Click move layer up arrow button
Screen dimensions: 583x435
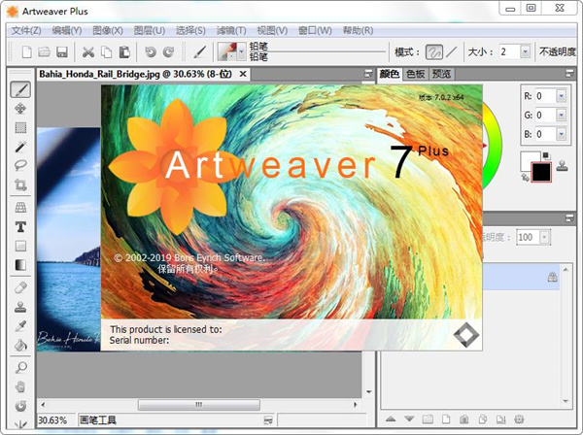[391, 419]
